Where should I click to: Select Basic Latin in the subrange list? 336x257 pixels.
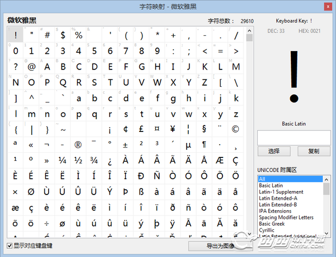pos(290,185)
